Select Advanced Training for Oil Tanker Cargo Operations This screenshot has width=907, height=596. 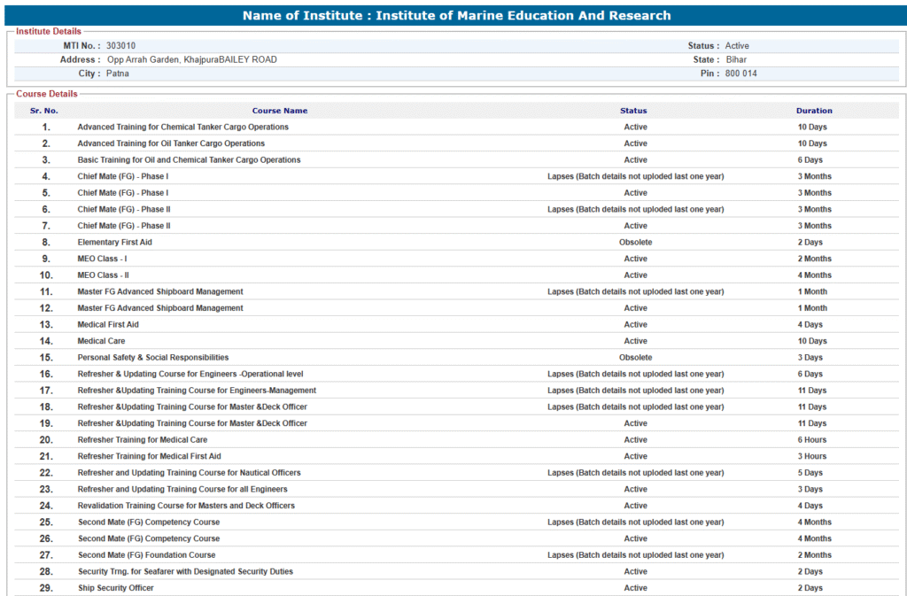point(171,143)
